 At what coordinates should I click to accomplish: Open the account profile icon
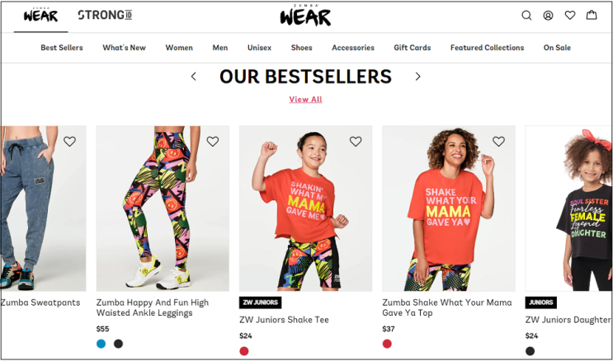[x=548, y=16]
